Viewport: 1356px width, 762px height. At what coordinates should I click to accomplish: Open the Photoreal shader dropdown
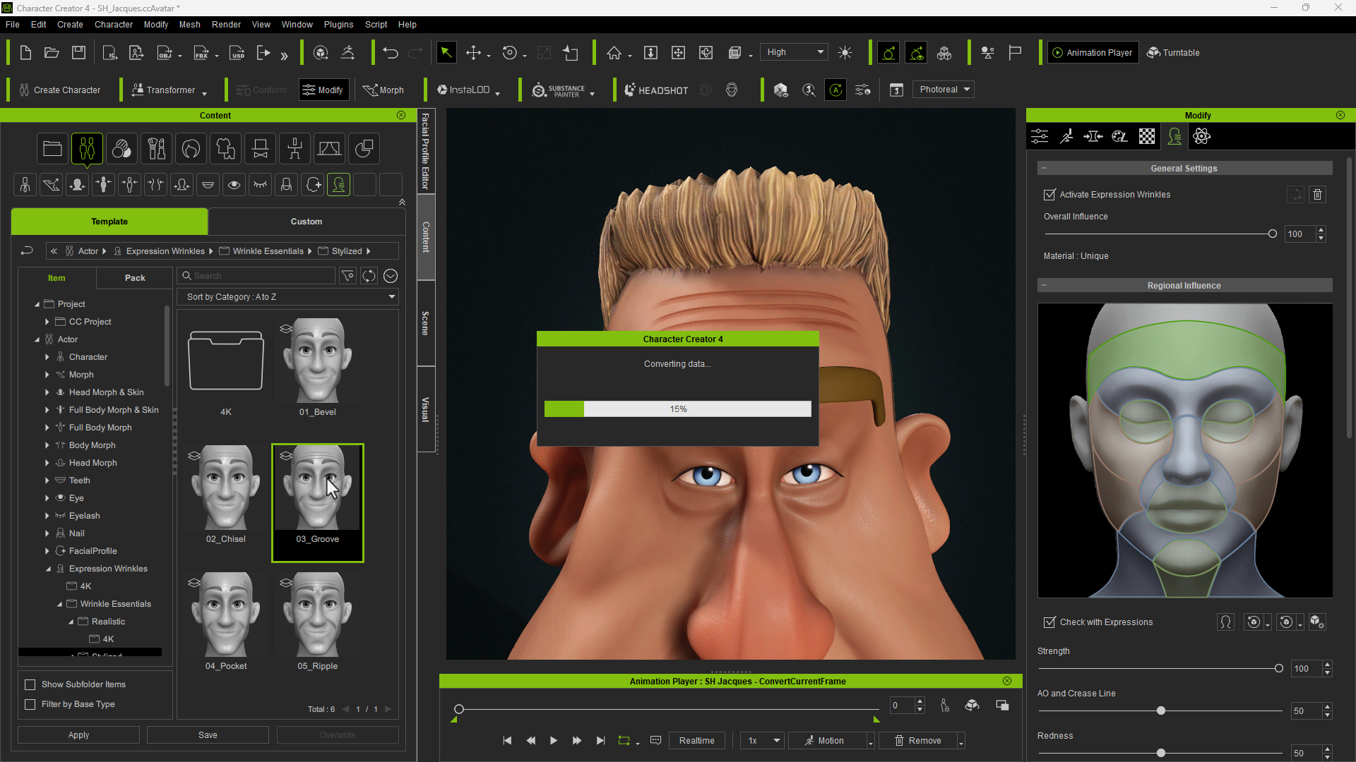[944, 90]
